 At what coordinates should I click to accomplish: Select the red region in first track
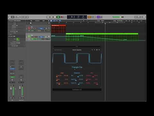click(x=59, y=29)
